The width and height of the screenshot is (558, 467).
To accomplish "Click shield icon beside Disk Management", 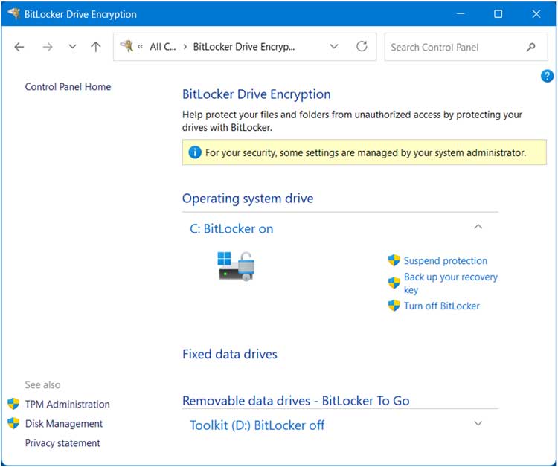I will point(13,423).
